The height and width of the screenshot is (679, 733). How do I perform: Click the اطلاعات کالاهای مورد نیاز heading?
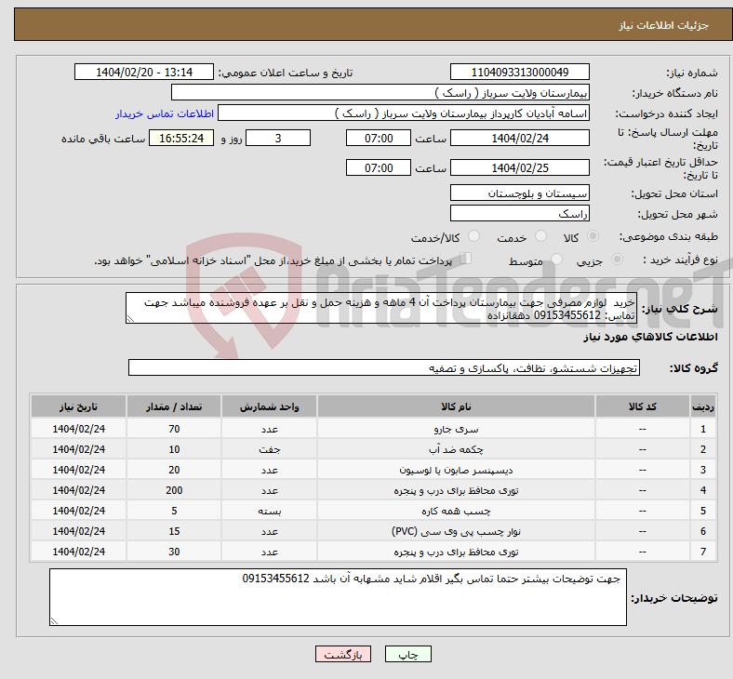650,337
